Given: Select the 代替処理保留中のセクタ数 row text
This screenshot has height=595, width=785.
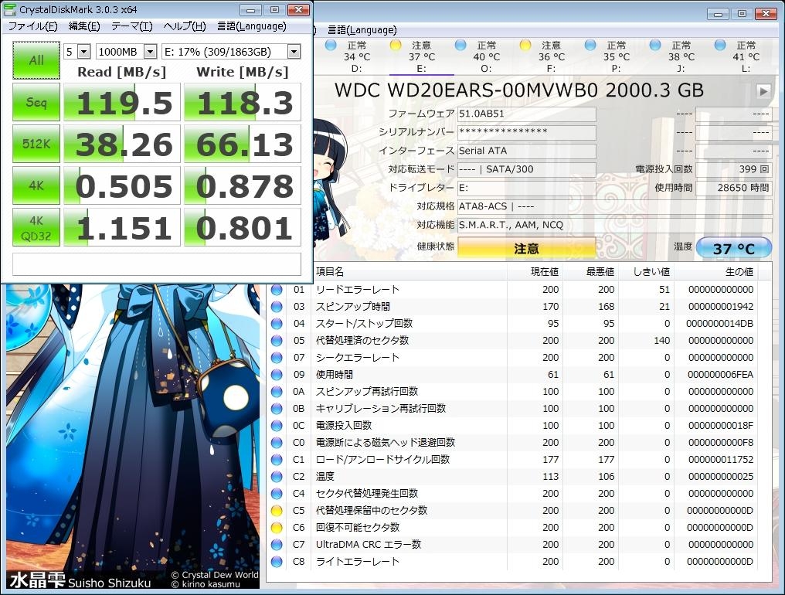Looking at the screenshot, I should click(372, 510).
